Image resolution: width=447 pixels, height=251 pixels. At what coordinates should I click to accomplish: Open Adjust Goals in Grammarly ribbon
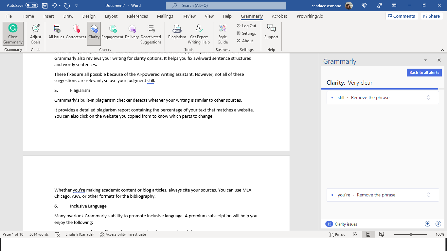[36, 34]
